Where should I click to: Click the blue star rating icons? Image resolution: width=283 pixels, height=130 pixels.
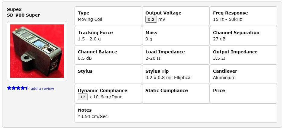pyautogui.click(x=18, y=88)
